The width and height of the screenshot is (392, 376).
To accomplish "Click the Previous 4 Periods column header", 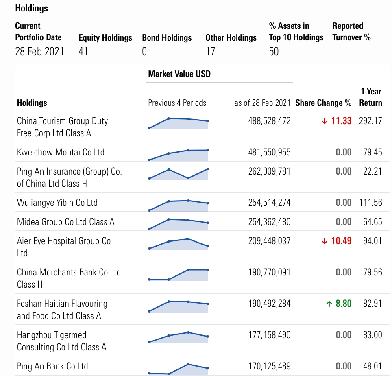I will [x=177, y=103].
